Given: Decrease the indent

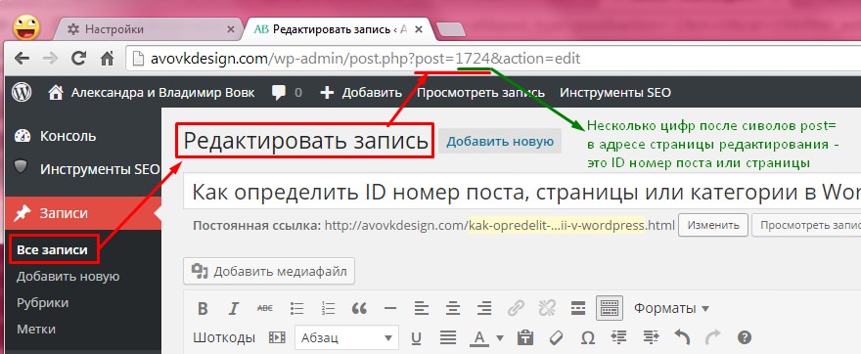Looking at the screenshot, I should [618, 337].
